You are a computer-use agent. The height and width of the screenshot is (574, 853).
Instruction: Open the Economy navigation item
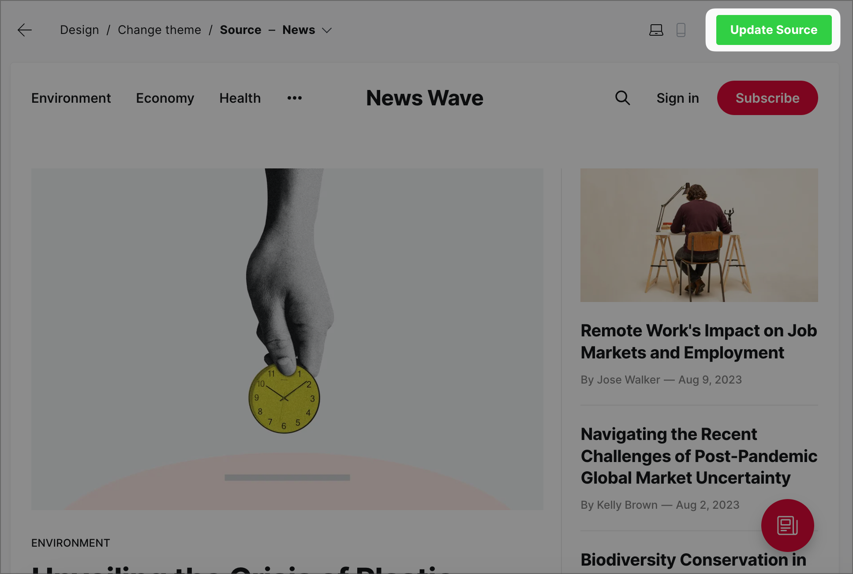coord(165,98)
